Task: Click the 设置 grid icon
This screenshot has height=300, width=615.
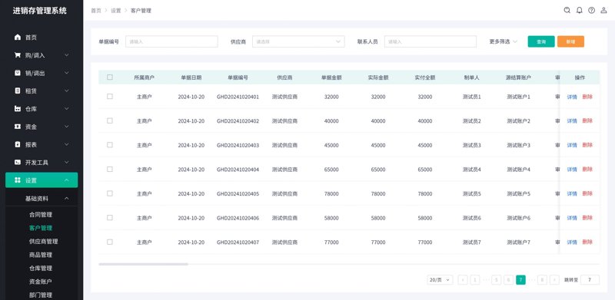Action: click(17, 180)
